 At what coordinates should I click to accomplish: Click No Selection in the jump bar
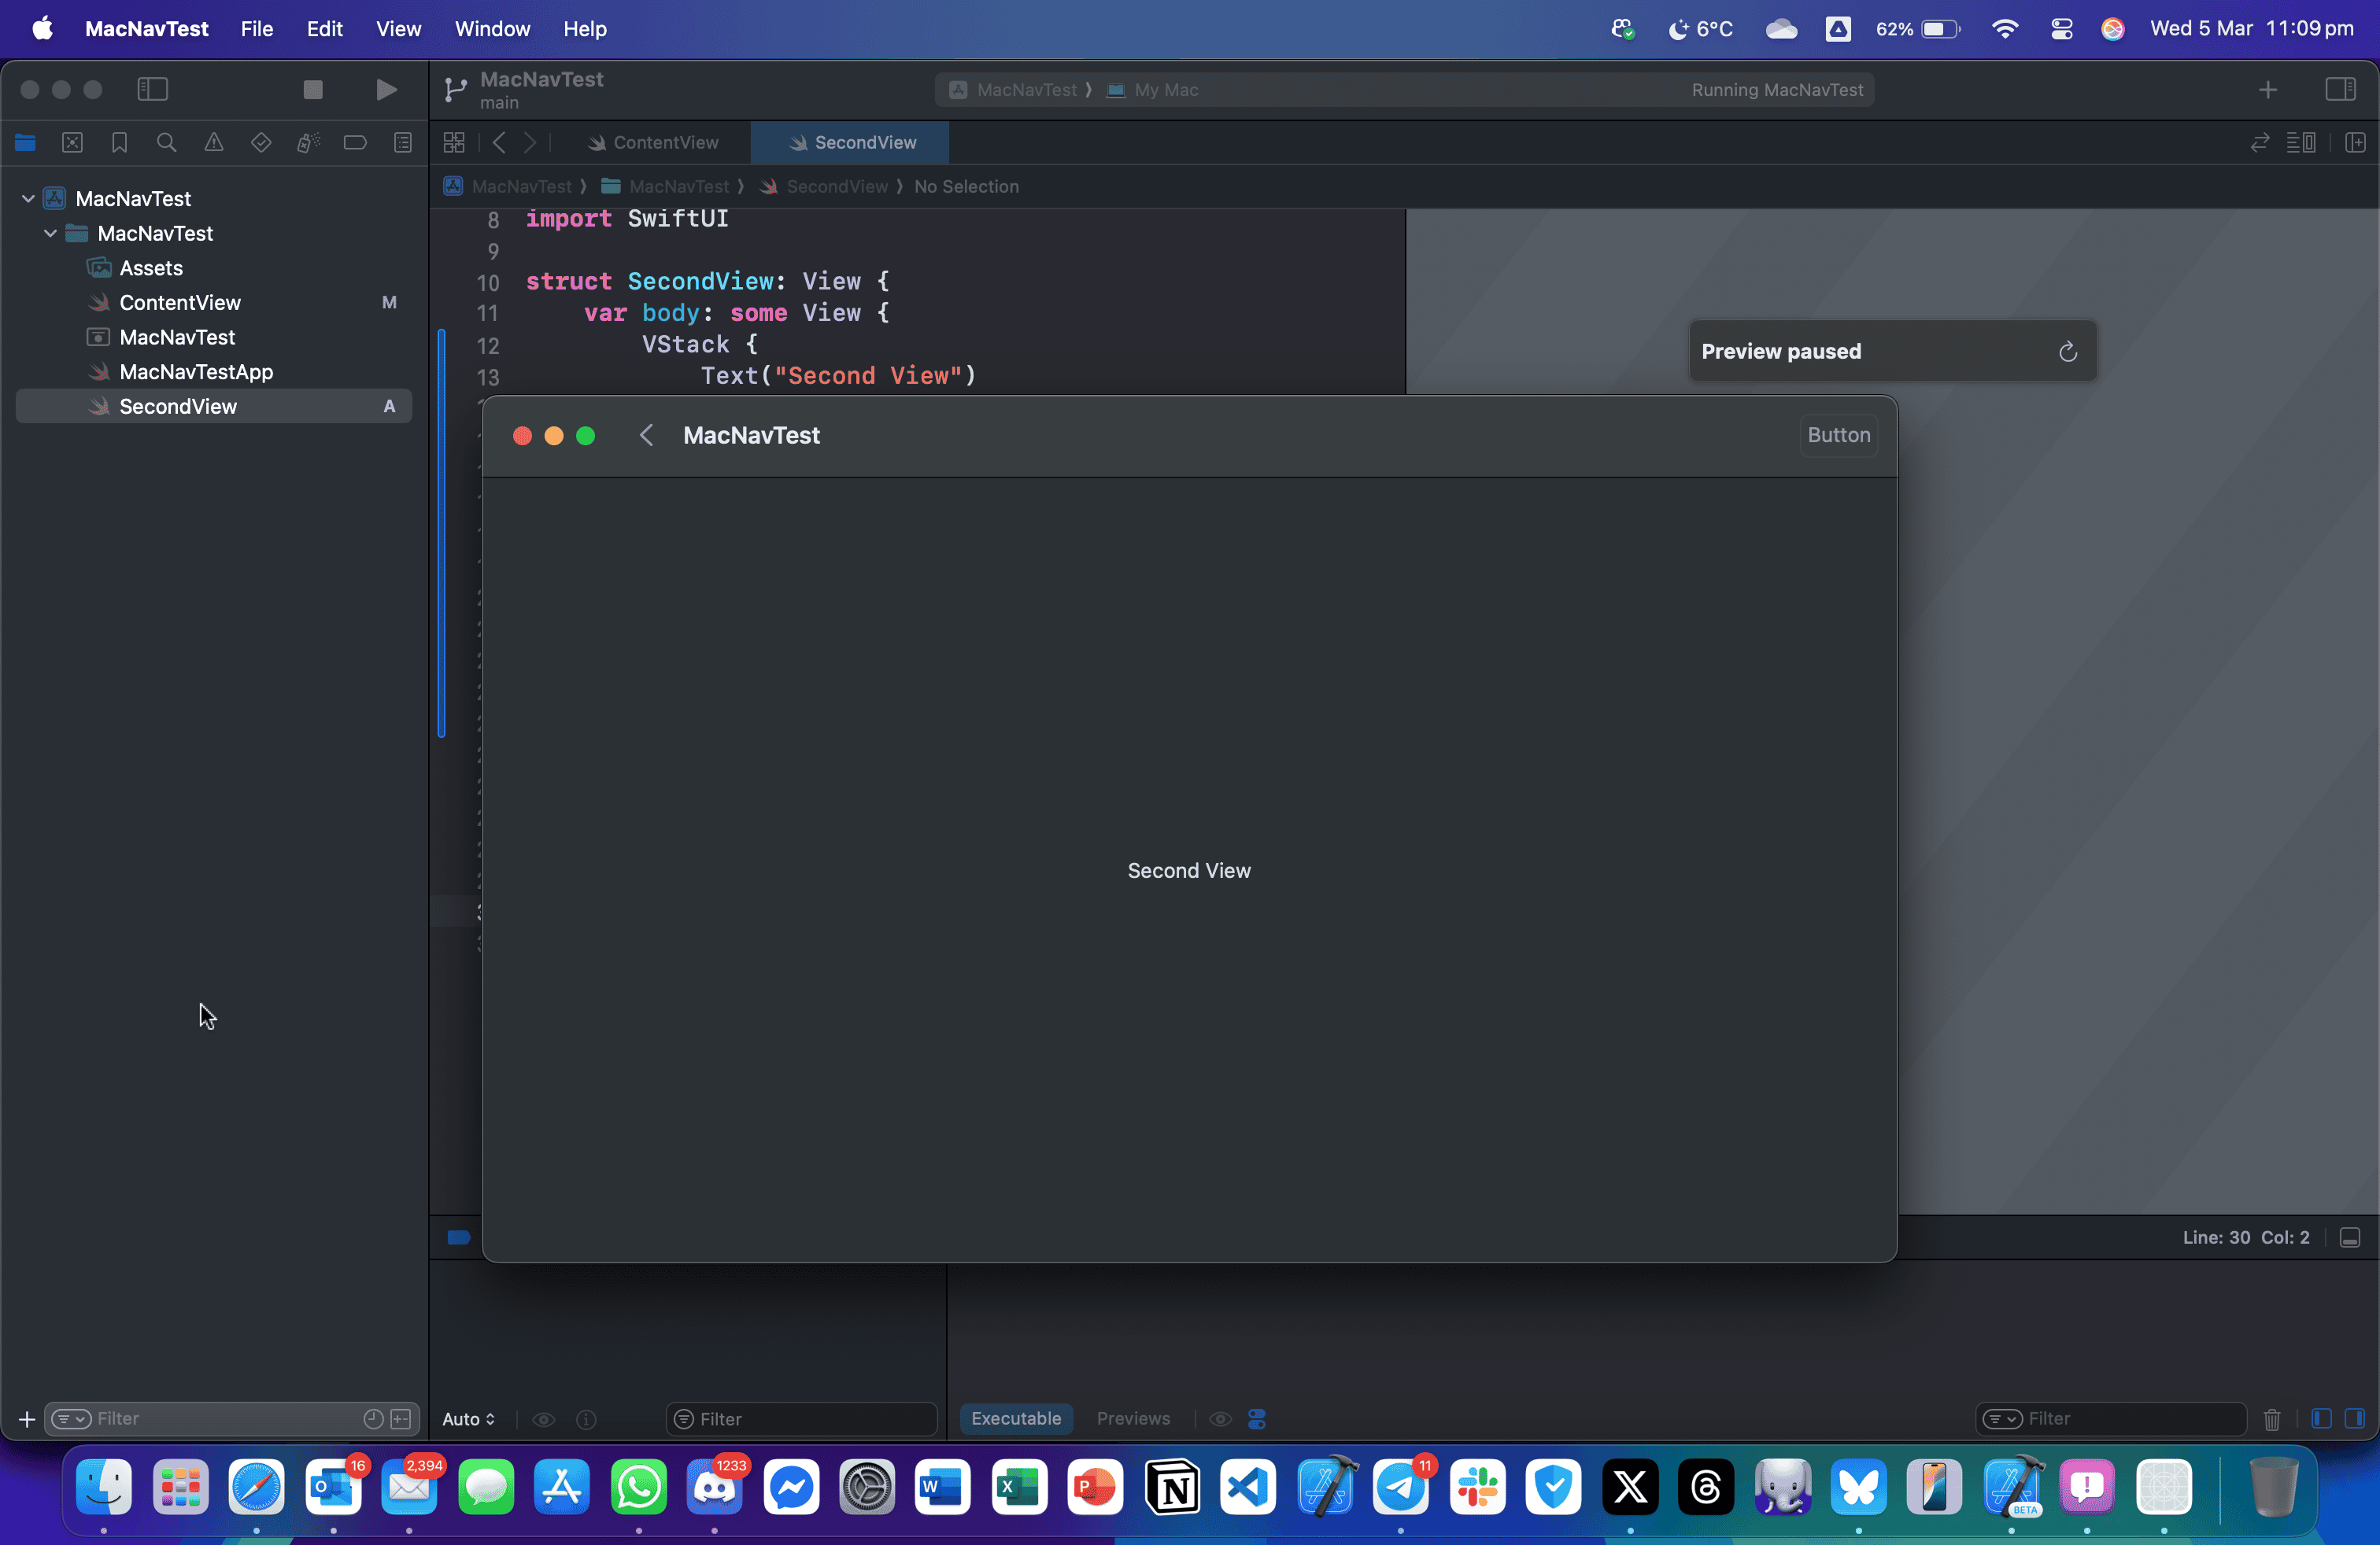966,187
